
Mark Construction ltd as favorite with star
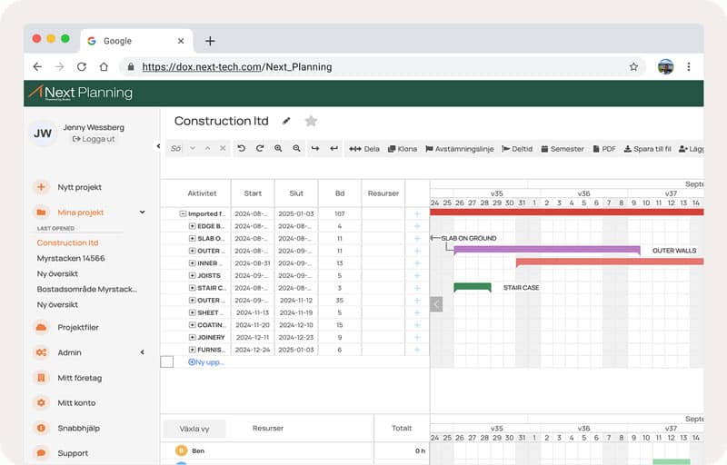311,121
